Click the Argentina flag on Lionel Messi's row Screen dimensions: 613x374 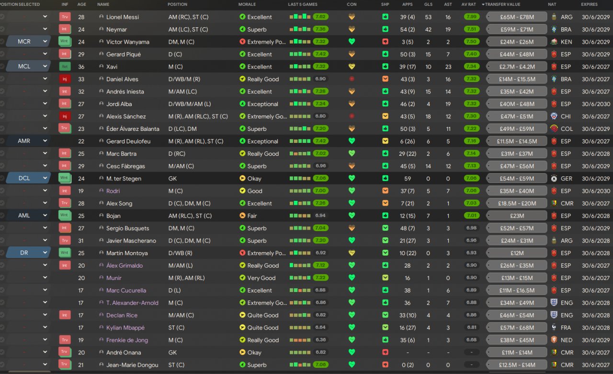[x=554, y=17]
